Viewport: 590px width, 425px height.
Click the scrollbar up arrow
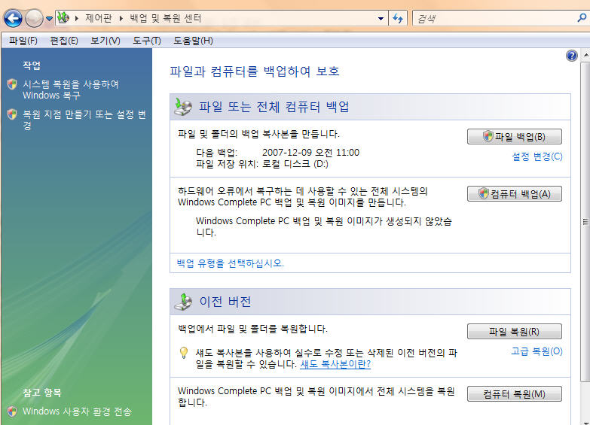click(585, 55)
